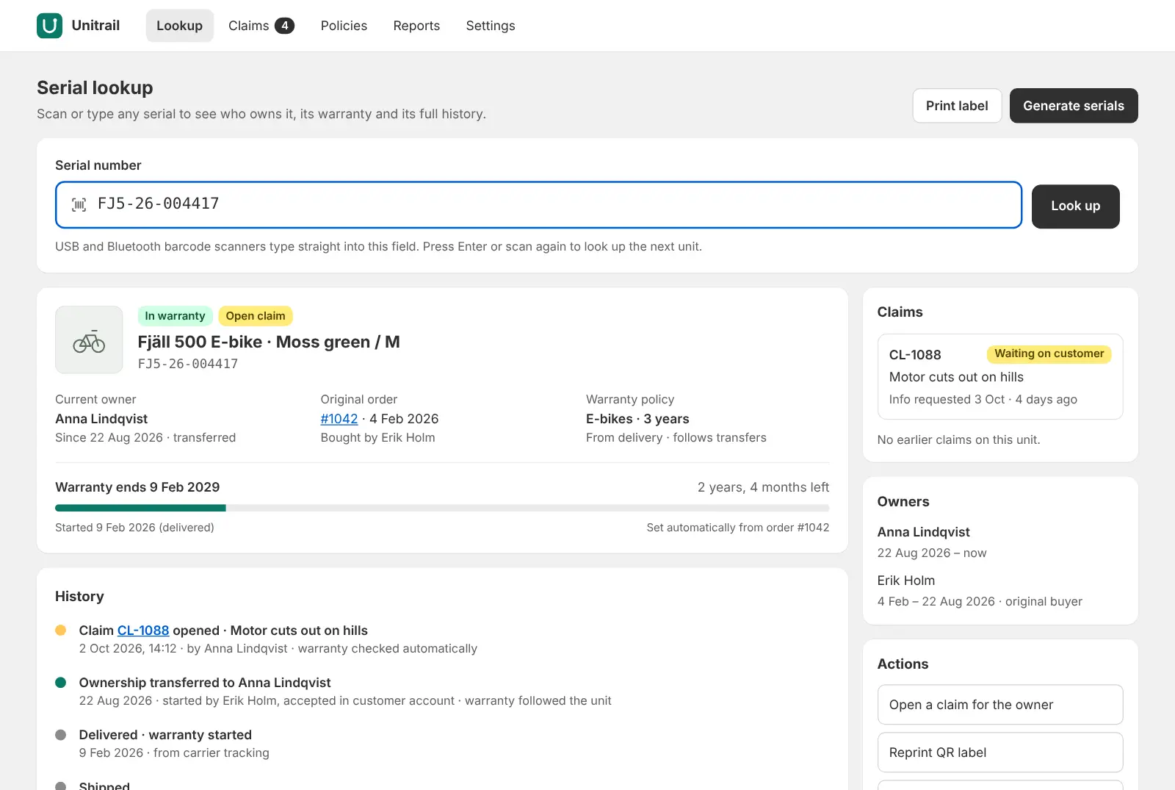Viewport: 1175px width, 790px height.
Task: Click the barcode scanner icon in serial field
Action: [79, 204]
